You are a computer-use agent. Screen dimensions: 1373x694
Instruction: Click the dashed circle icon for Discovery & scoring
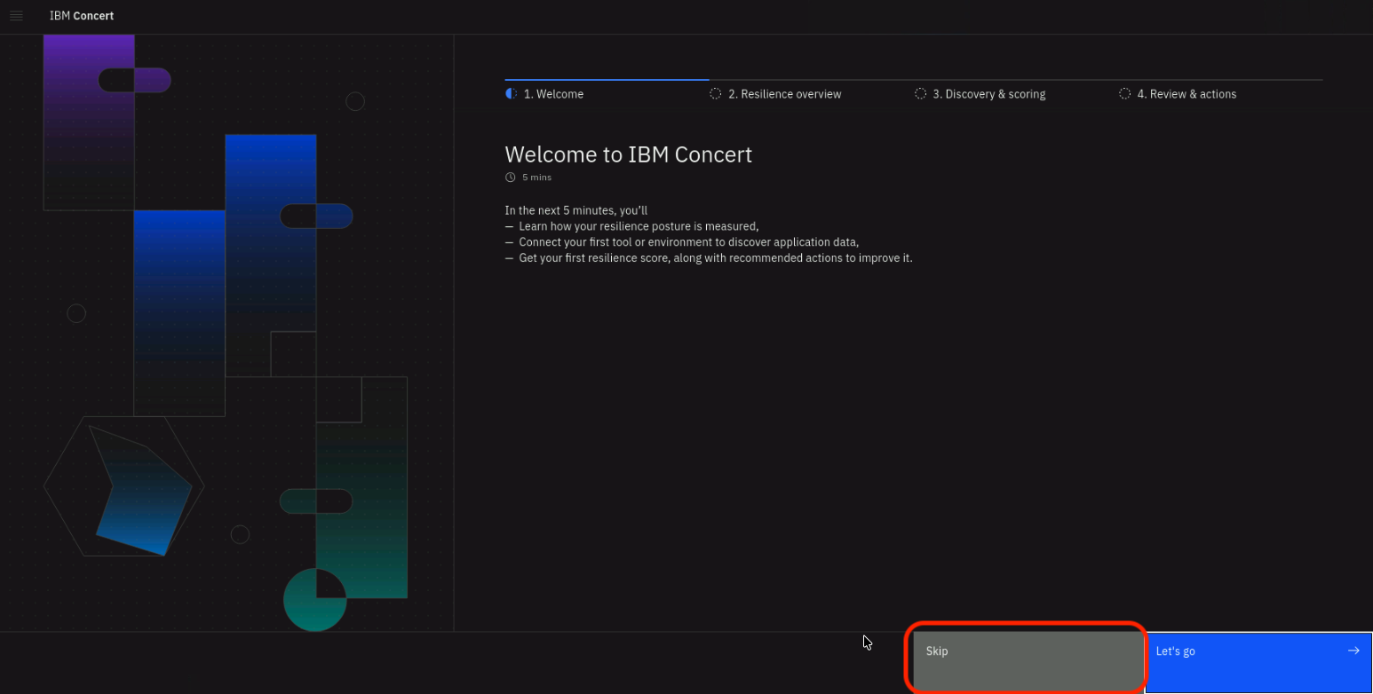[920, 93]
